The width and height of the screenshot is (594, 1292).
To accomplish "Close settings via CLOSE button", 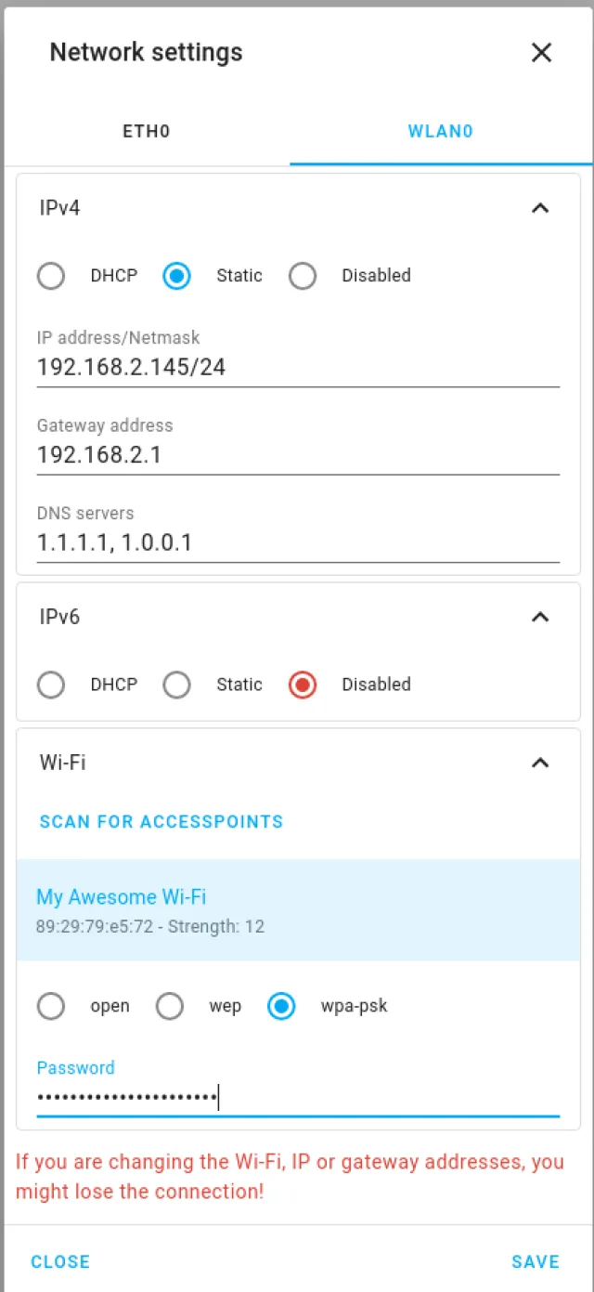I will (x=59, y=1261).
